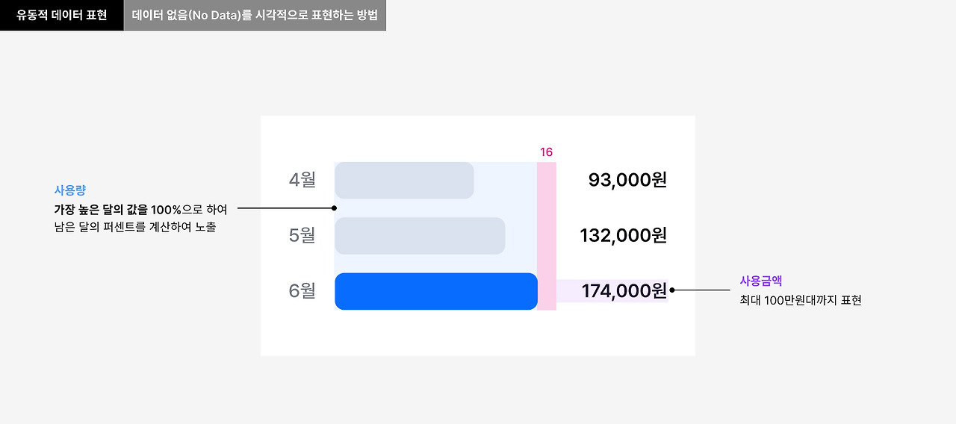The height and width of the screenshot is (424, 956).
Task: Select the 유동적 데이터 표현 black tab
Action: (x=62, y=15)
